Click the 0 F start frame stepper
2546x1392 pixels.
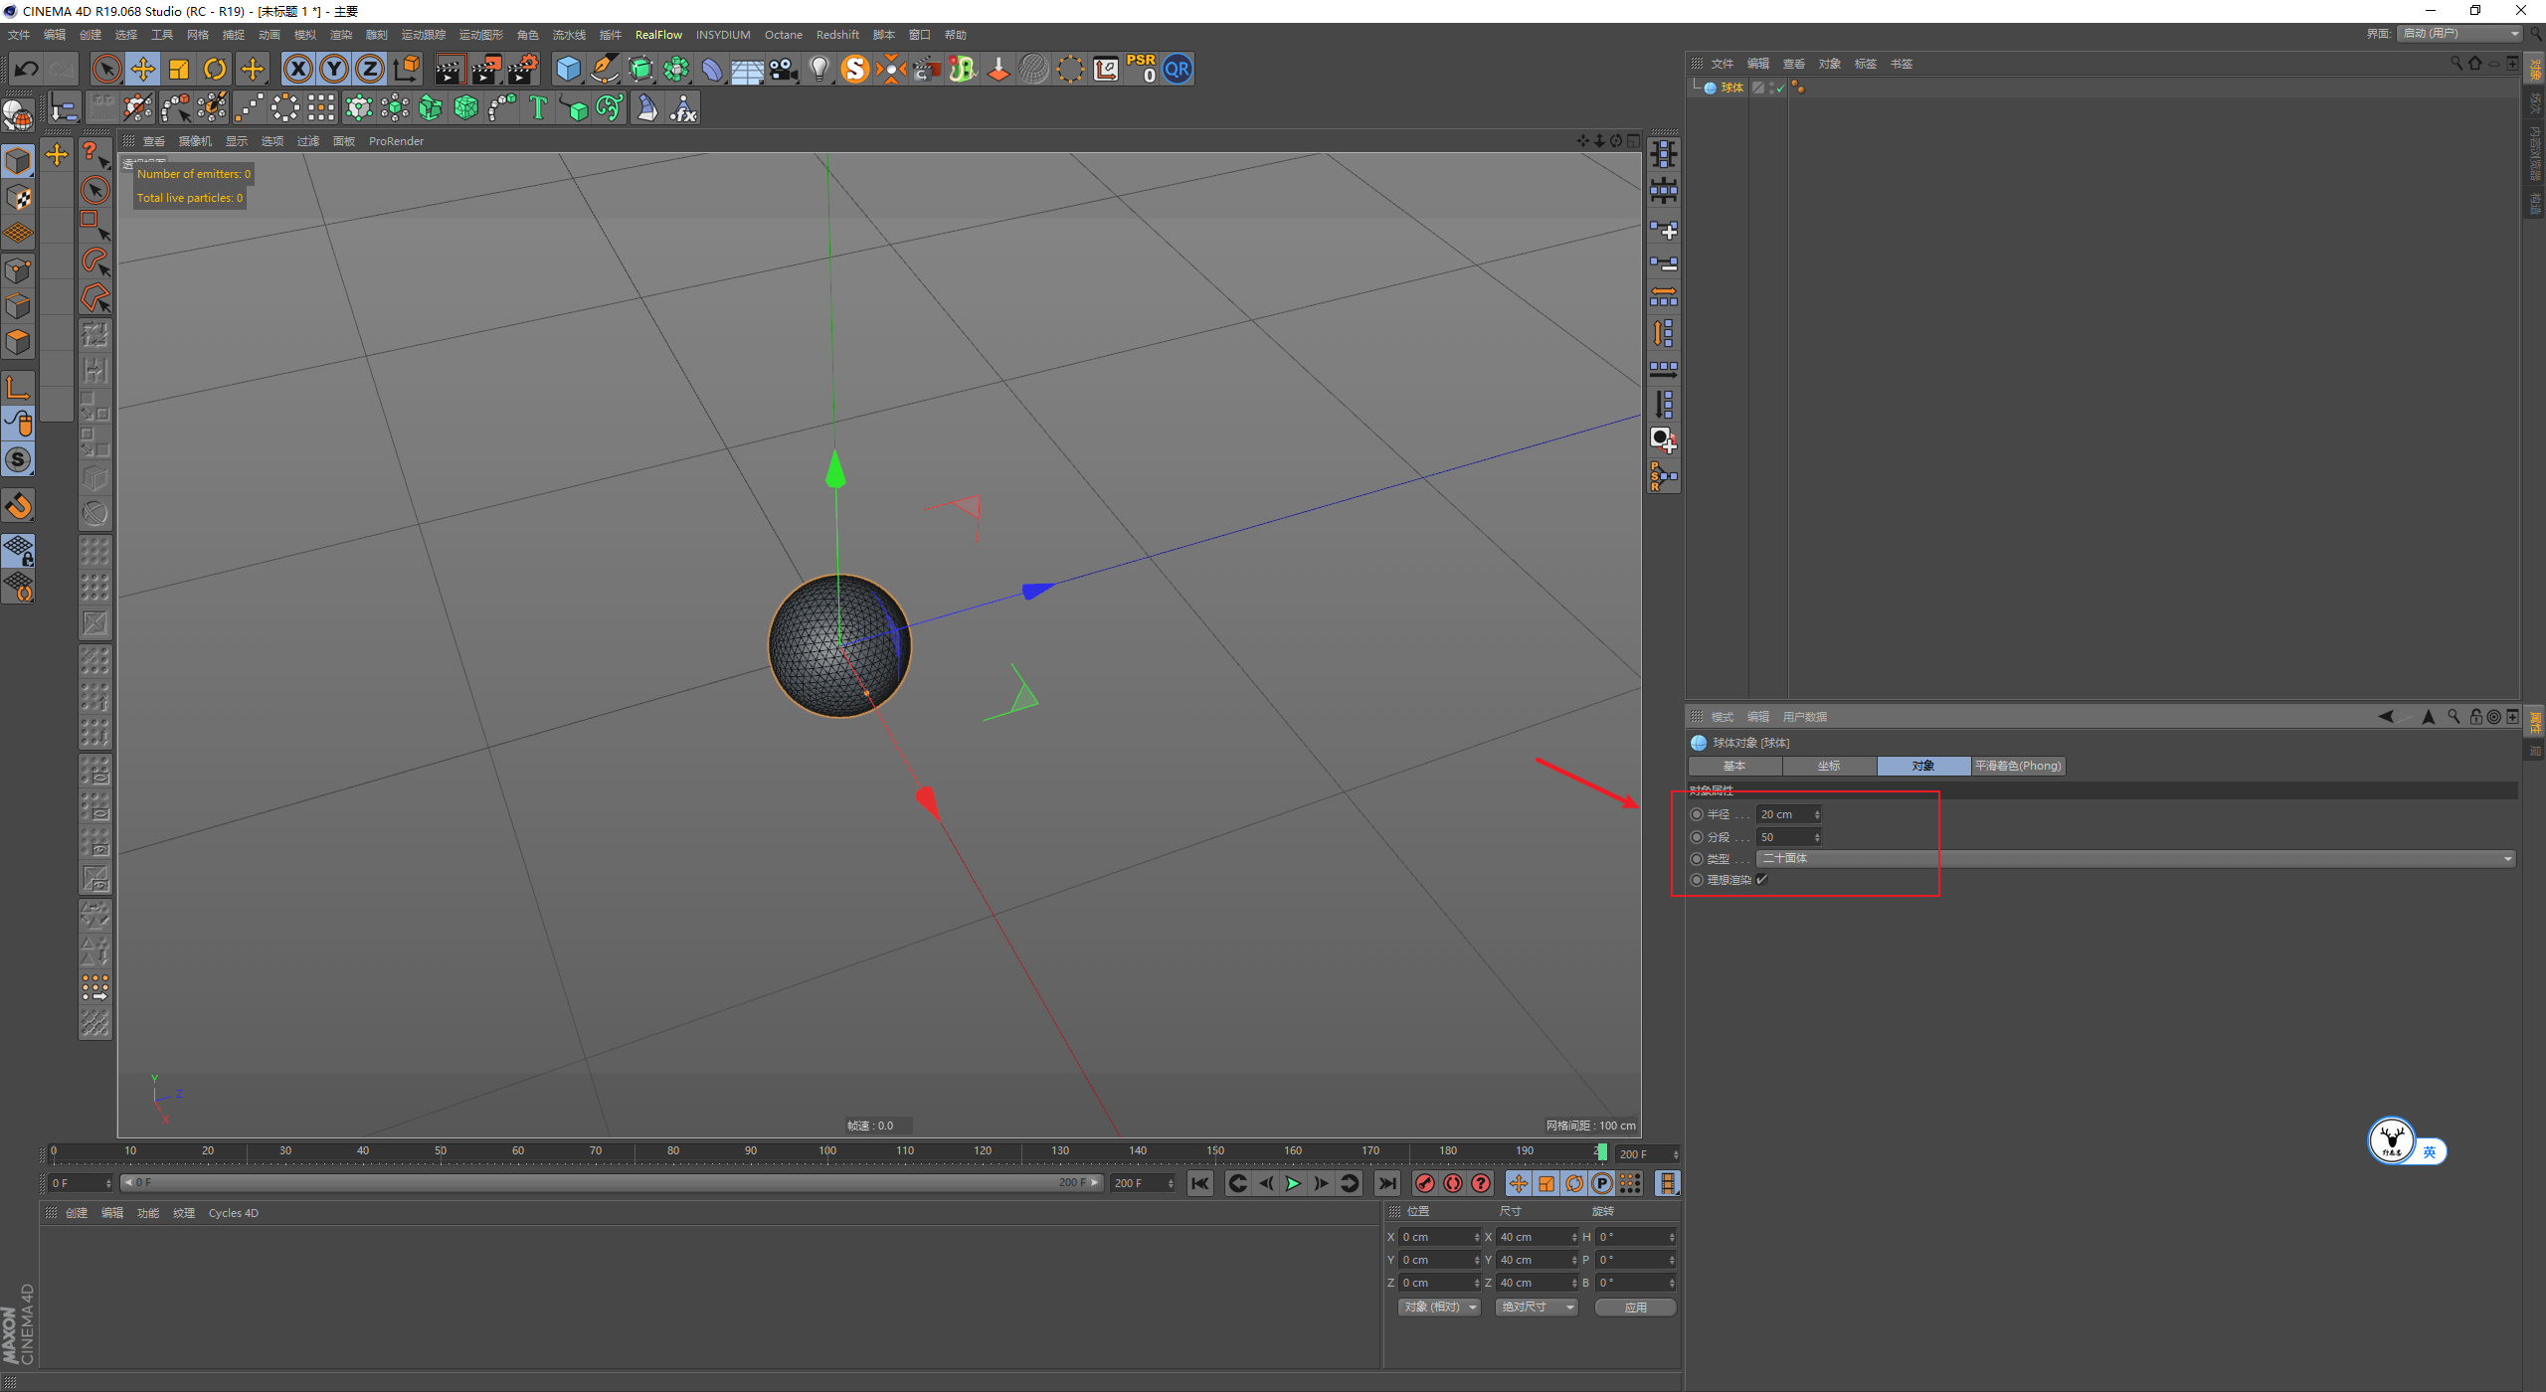pos(108,1183)
